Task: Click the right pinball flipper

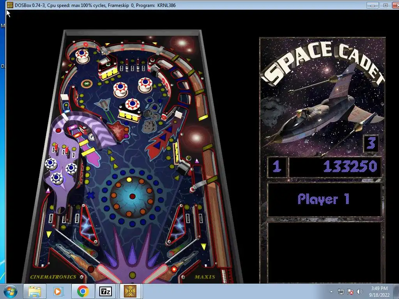Action: coord(156,274)
